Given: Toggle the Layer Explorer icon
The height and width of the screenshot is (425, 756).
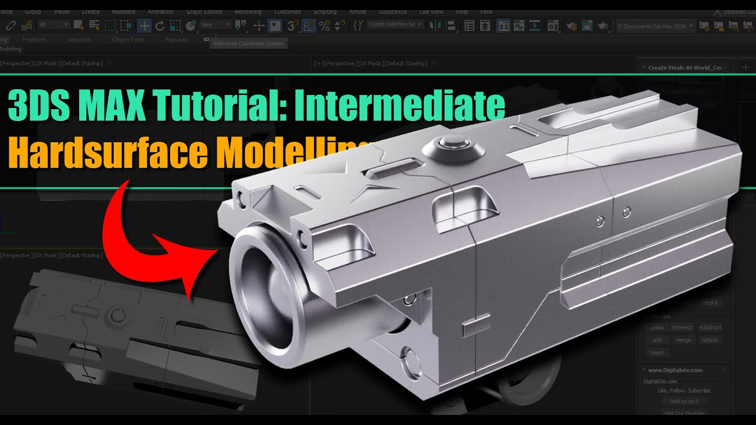Looking at the screenshot, I should click(485, 25).
